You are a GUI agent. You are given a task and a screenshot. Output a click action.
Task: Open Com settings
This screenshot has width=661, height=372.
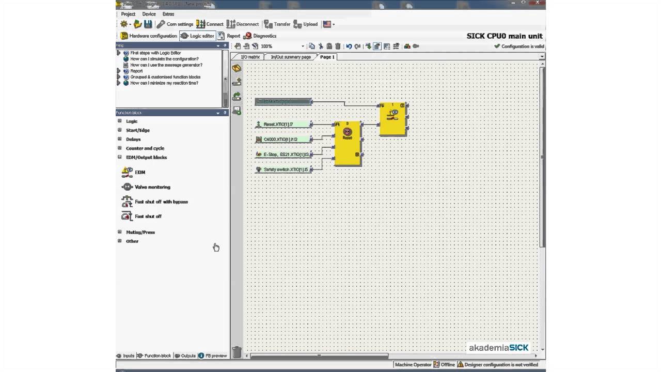coord(175,24)
